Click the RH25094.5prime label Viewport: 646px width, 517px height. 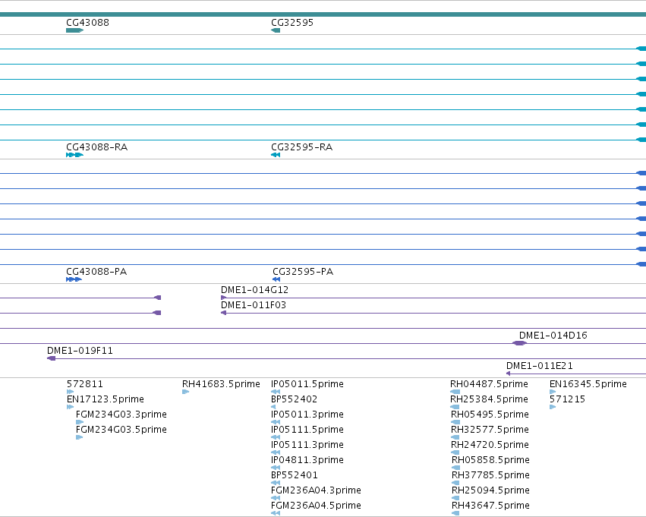pos(490,490)
